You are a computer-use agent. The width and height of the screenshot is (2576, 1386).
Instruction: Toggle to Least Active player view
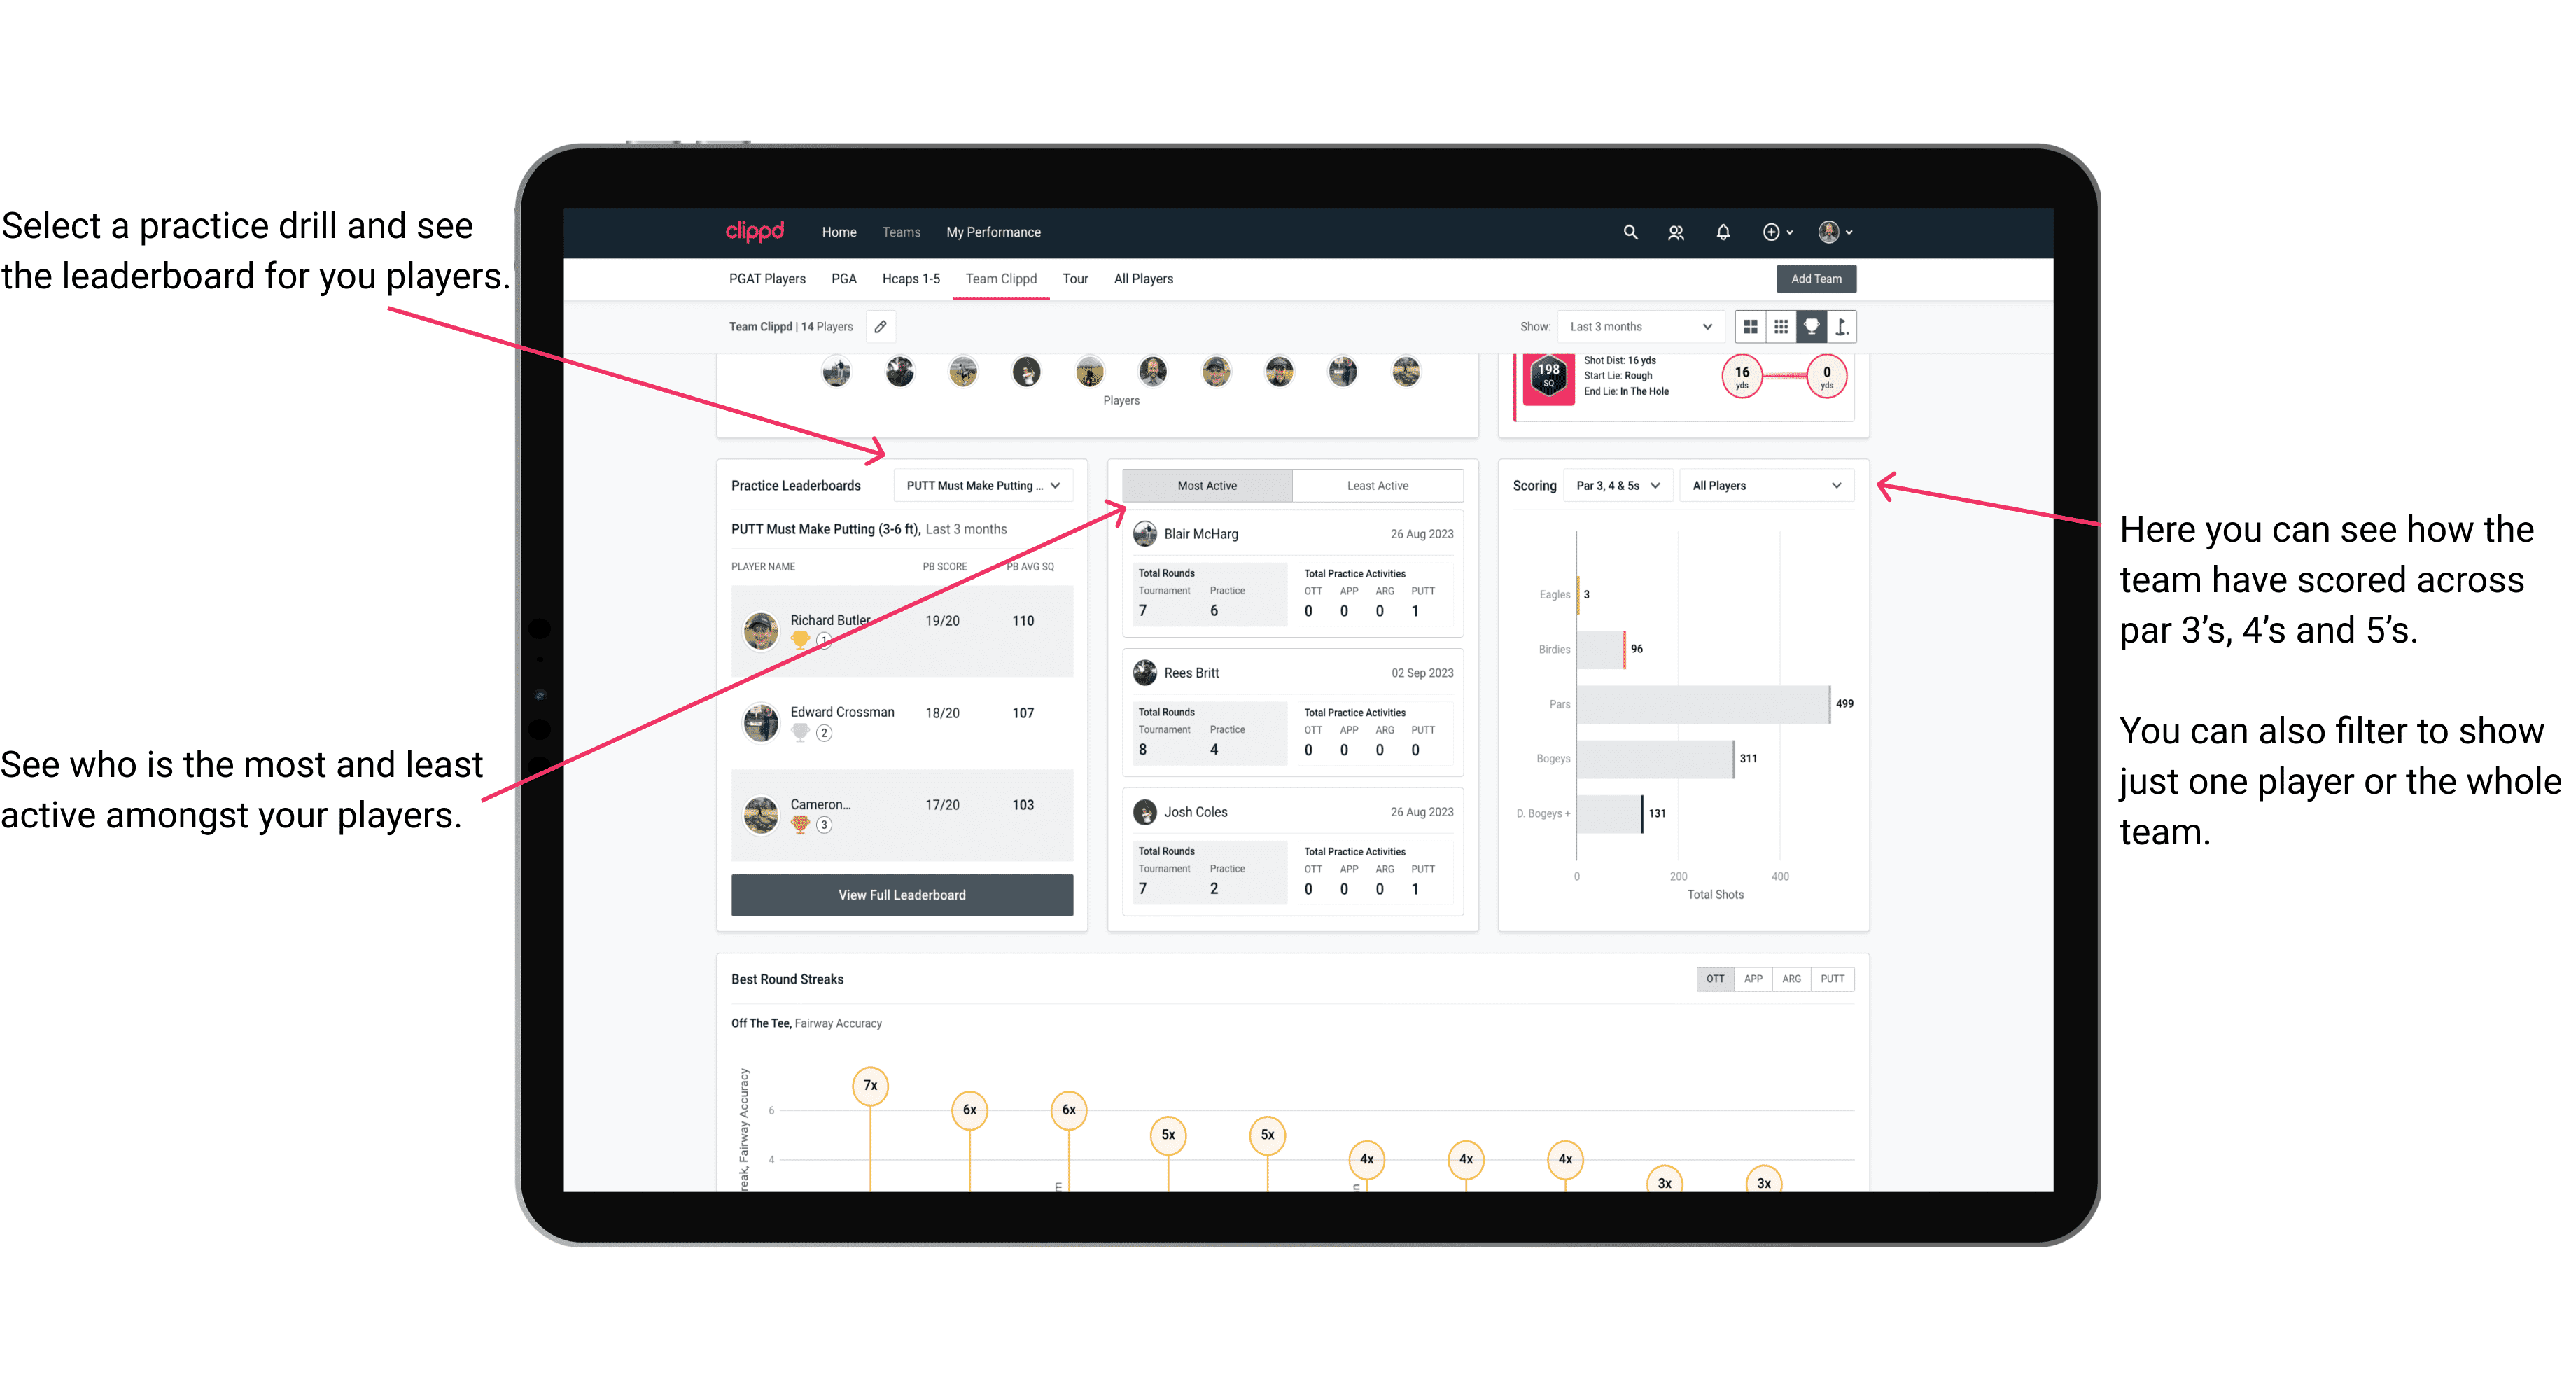pos(1377,485)
